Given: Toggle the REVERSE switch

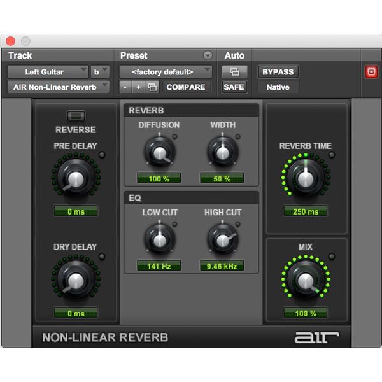Looking at the screenshot, I should [x=76, y=116].
